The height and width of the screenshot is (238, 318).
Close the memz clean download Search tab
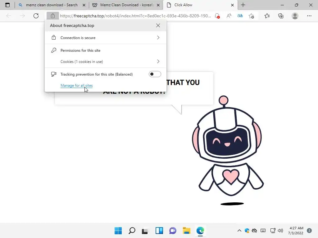(84, 5)
